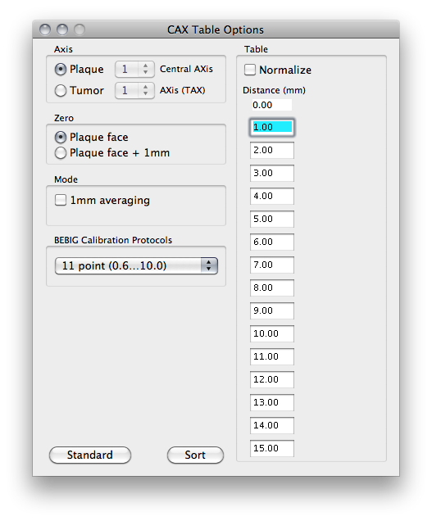This screenshot has width=432, height=521.
Task: Select the 5.00 distance field
Action: [x=272, y=219]
